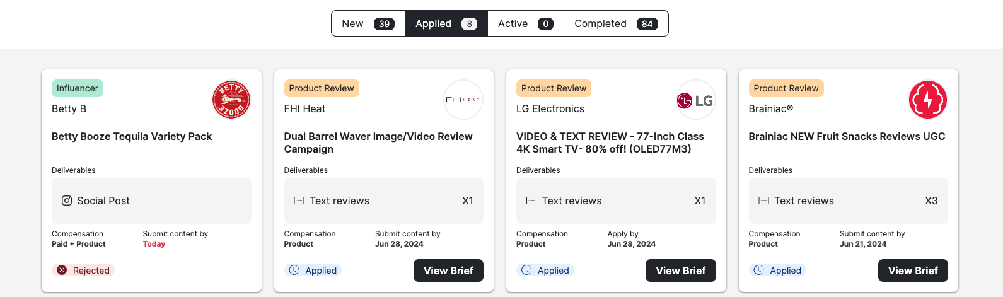This screenshot has width=1003, height=297.
Task: Click the Social Post deliverable row
Action: [x=151, y=201]
